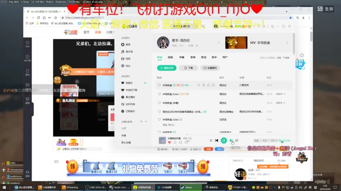Favorite the 周杰伦2002年 concert song

tap(159, 112)
